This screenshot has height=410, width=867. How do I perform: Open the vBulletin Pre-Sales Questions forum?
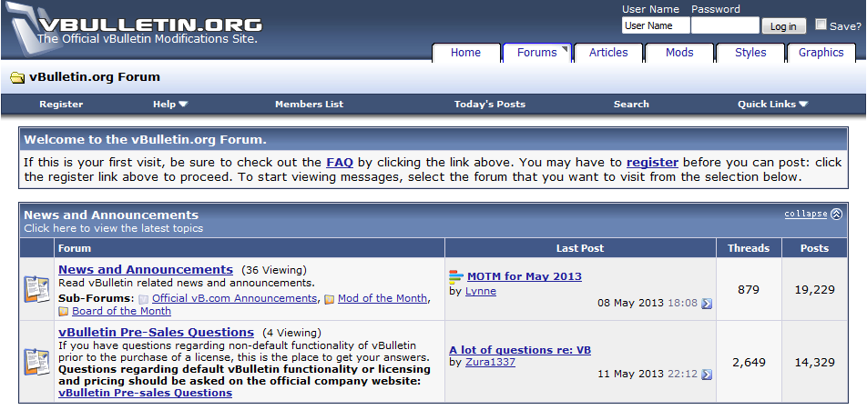pyautogui.click(x=156, y=332)
